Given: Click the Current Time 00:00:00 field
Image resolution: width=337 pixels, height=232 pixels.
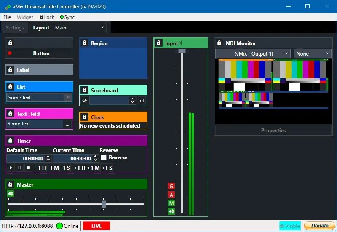Looking at the screenshot, I should pyautogui.click(x=73, y=159).
